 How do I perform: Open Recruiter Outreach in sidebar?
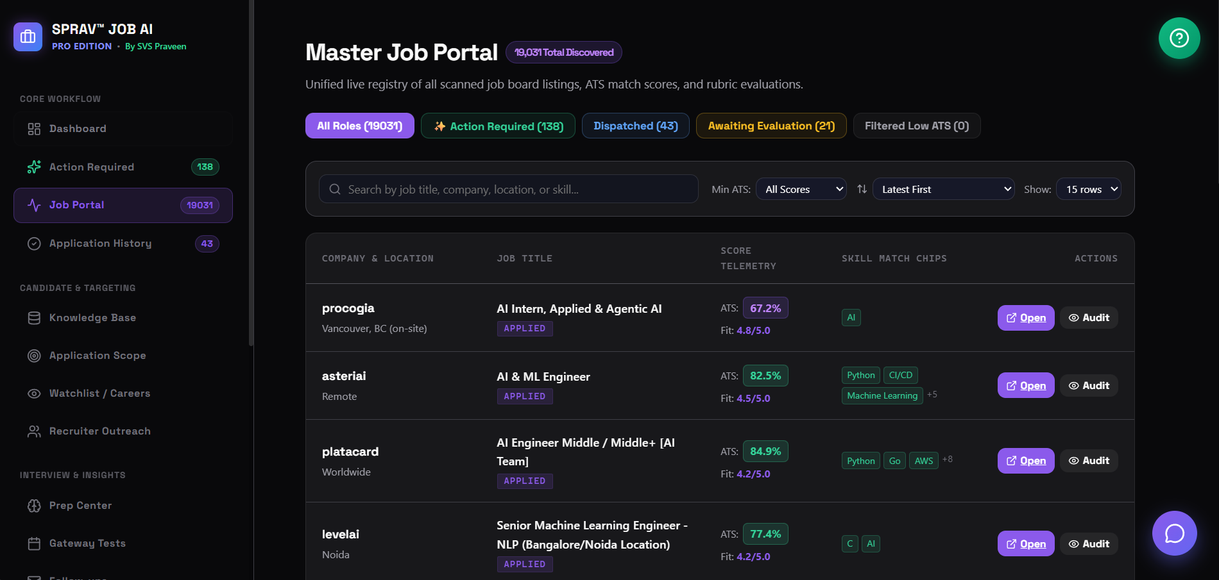[123, 431]
